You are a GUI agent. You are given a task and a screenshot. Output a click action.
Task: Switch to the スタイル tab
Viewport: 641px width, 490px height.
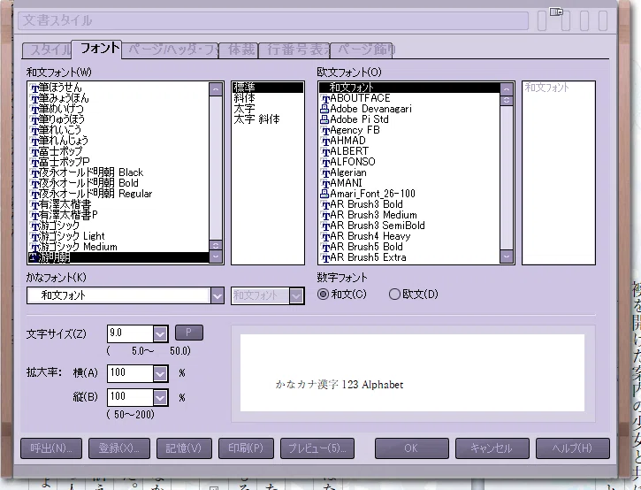point(48,50)
